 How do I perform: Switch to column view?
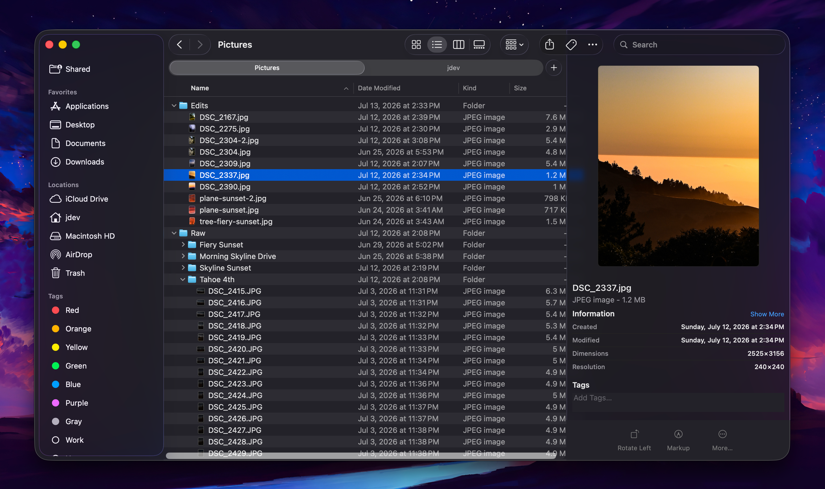tap(458, 44)
